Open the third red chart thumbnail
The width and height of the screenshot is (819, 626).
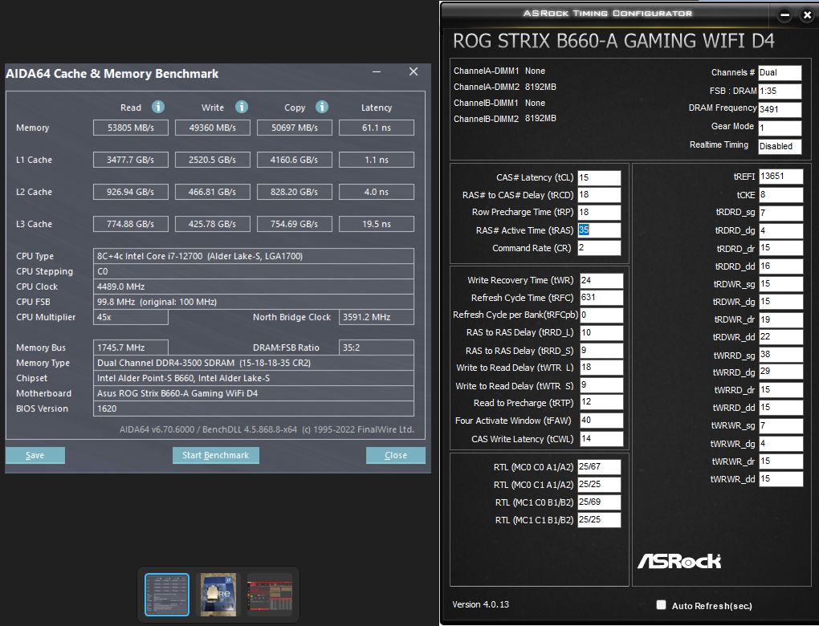[270, 595]
